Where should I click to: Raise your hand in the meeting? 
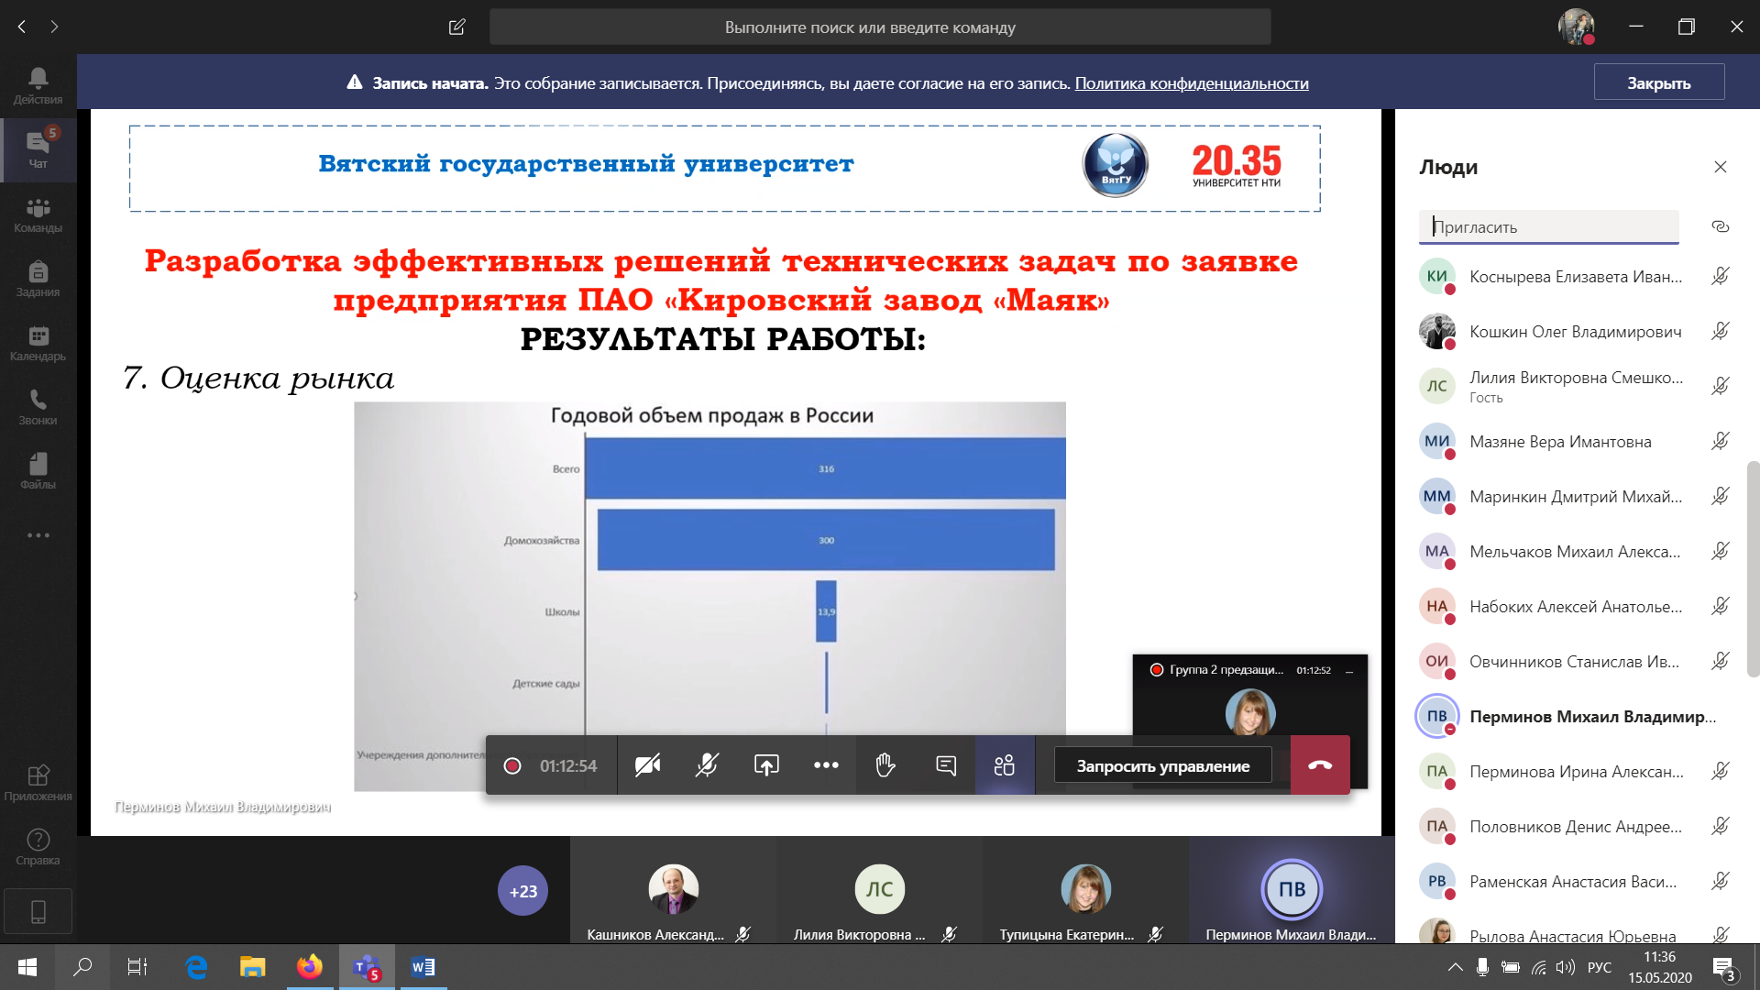tap(885, 765)
